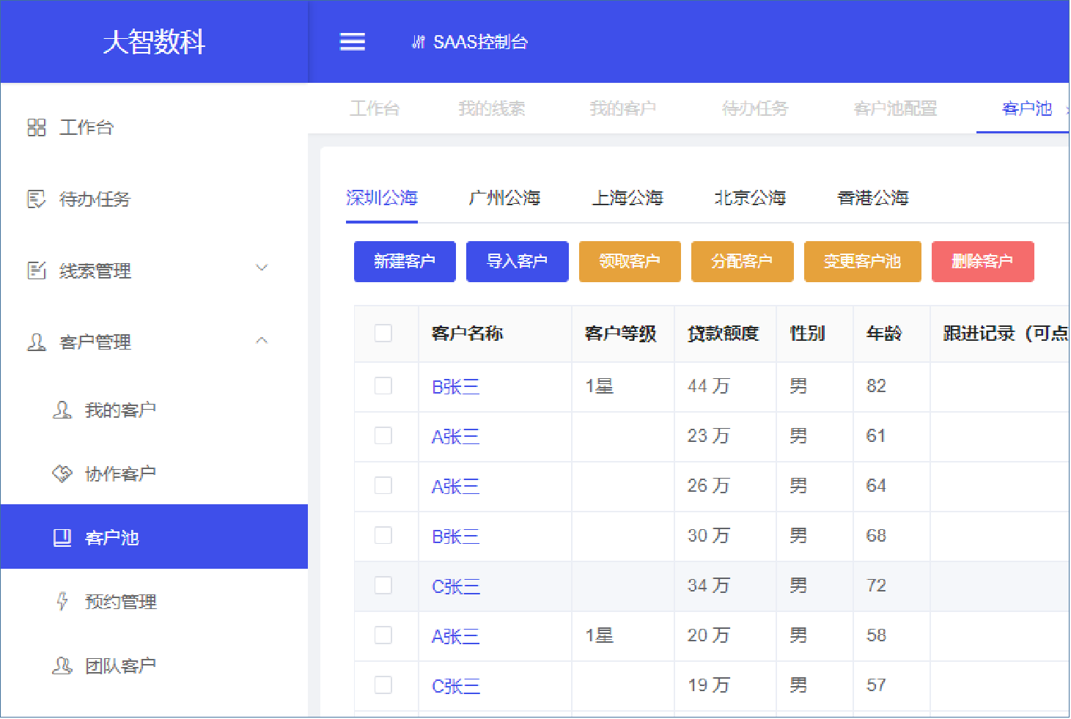Switch to the 工作台 top tab
The image size is (1071, 719).
[x=375, y=109]
